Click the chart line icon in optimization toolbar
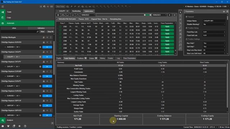The image size is (230, 129). click(x=68, y=15)
